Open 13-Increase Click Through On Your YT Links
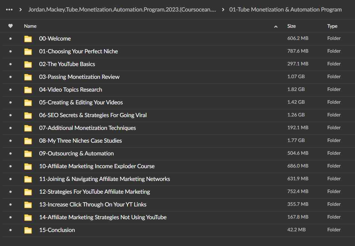The height and width of the screenshot is (246, 355). (x=93, y=205)
